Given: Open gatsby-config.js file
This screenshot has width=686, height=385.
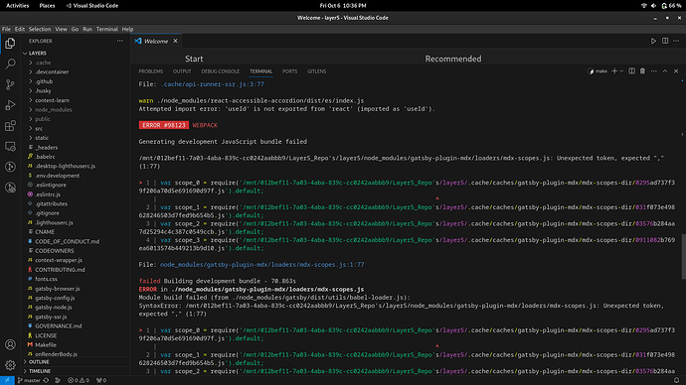Looking at the screenshot, I should 55,298.
